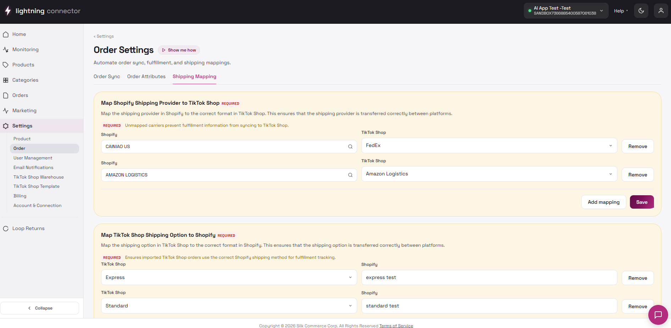Click the Products tag icon
Image resolution: width=671 pixels, height=328 pixels.
pyautogui.click(x=6, y=65)
